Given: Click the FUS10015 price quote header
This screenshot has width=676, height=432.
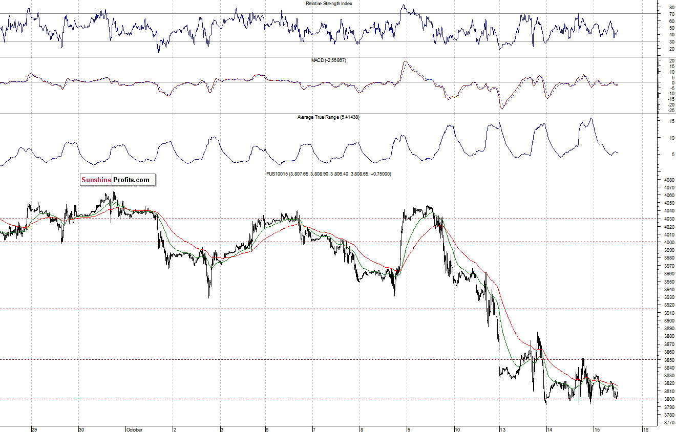Looking at the screenshot, I should pos(328,174).
